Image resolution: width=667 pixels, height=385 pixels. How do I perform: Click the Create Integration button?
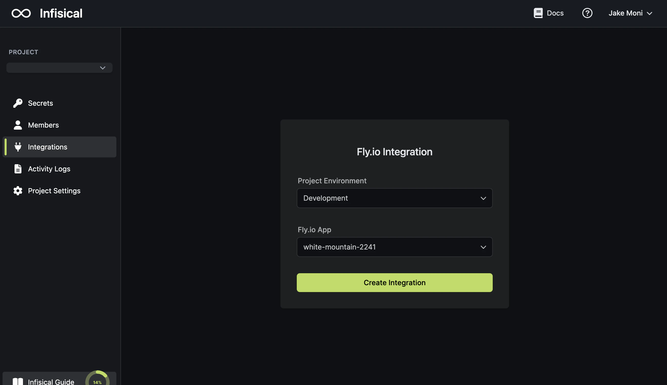[x=394, y=283]
